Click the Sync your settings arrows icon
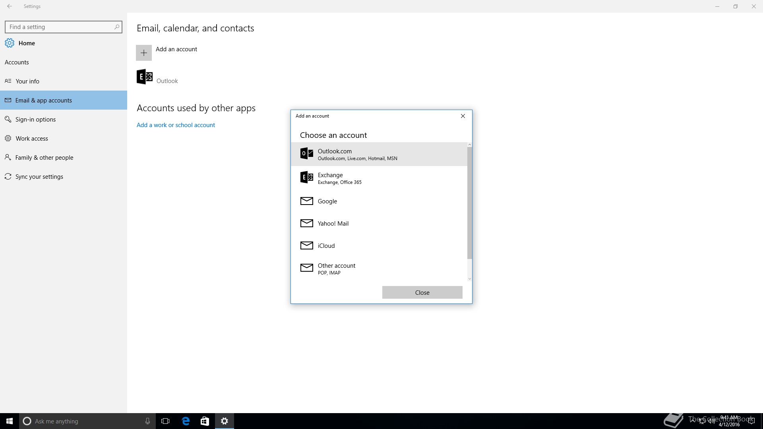 (x=8, y=176)
